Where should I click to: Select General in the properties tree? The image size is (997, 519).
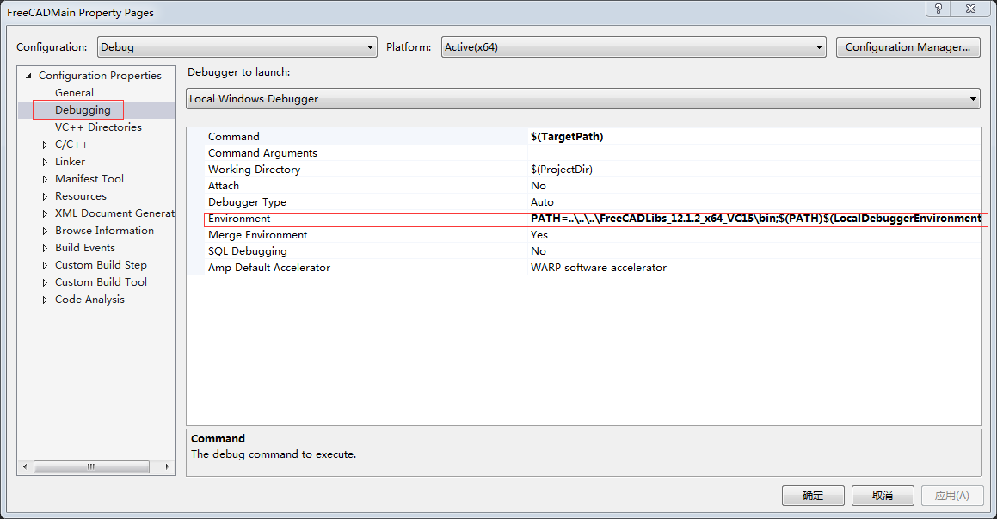coord(74,93)
